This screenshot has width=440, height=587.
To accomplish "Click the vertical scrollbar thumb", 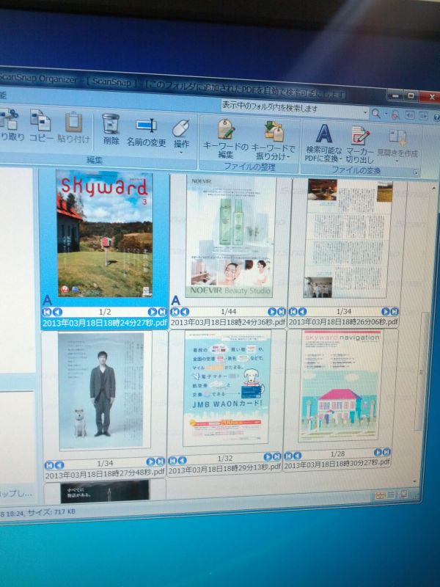I will (x=422, y=371).
